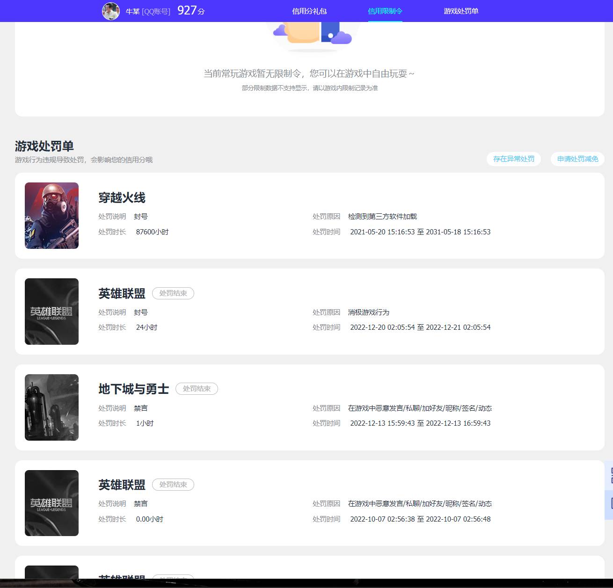Screen dimensions: 613x588
Task: Click 处罚结束 badge beside 地下城与勇士
Action: pyautogui.click(x=197, y=389)
